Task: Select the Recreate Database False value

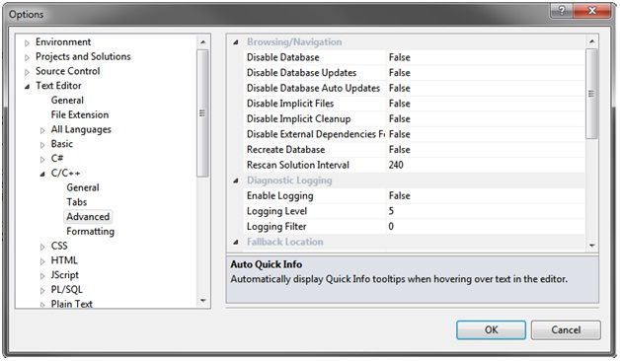Action: (486, 149)
